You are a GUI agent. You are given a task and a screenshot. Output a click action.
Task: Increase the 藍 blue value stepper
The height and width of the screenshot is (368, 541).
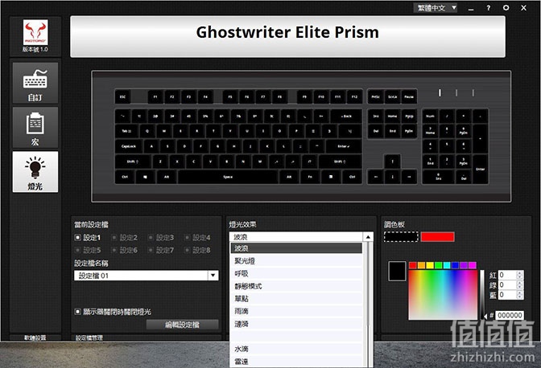point(520,292)
